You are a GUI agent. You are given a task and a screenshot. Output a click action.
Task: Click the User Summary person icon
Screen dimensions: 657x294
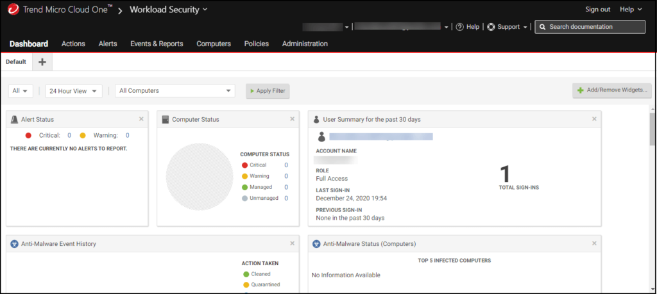pyautogui.click(x=316, y=120)
